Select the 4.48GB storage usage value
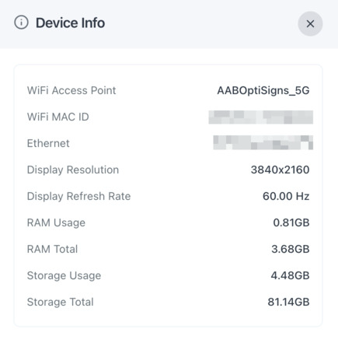Viewport: 338px width, 350px height. click(290, 275)
